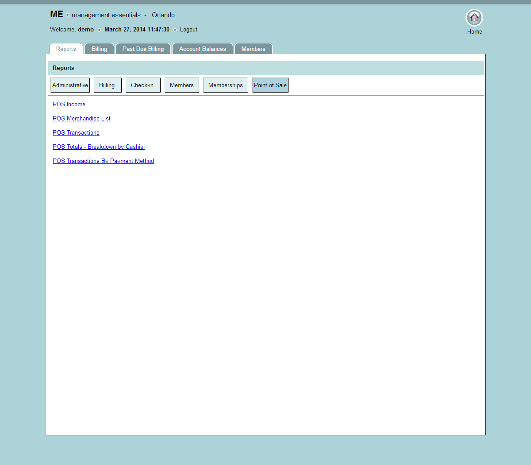Image resolution: width=531 pixels, height=465 pixels.
Task: Open the Members tab in the top navigation
Action: tap(253, 49)
